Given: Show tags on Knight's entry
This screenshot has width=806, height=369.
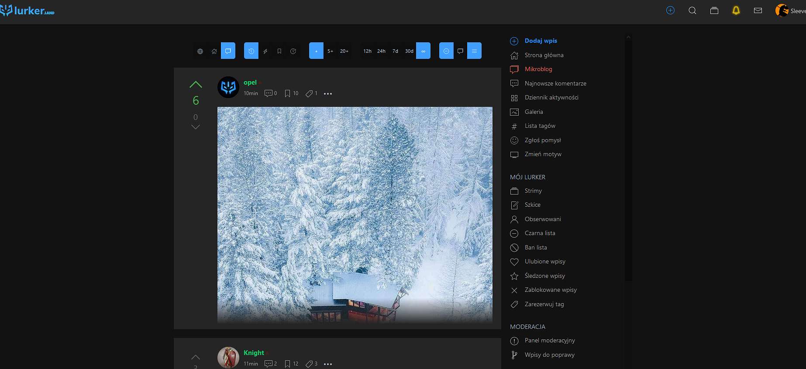Looking at the screenshot, I should coord(311,364).
